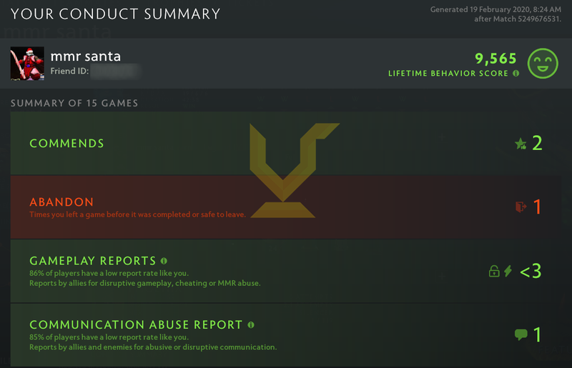Screen dimensions: 572x368
Task: Click the speech bubble communication report icon
Action: [x=521, y=334]
